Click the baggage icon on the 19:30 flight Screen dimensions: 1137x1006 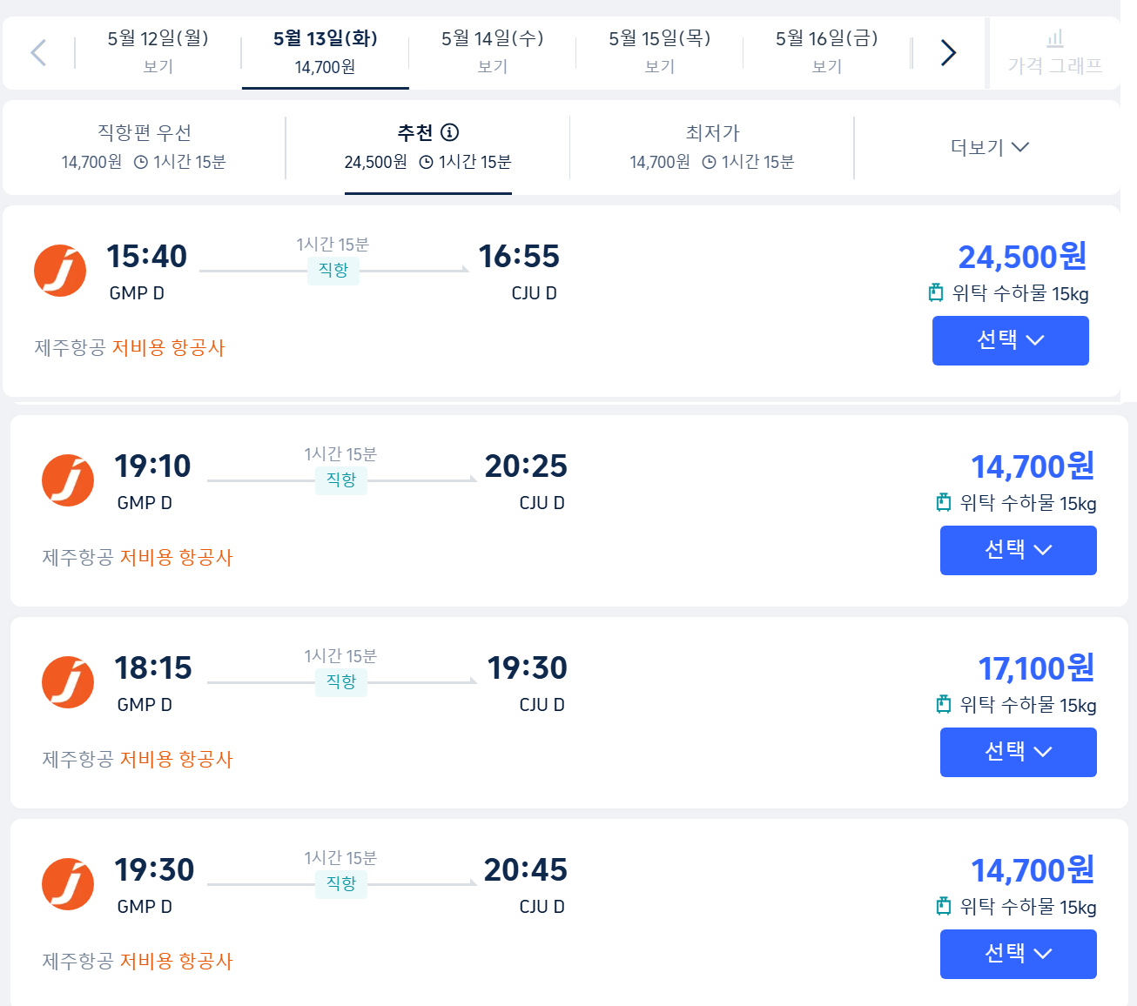(x=944, y=907)
